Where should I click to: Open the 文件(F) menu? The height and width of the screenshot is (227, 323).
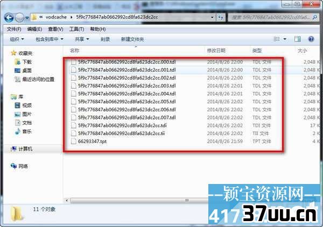point(14,29)
